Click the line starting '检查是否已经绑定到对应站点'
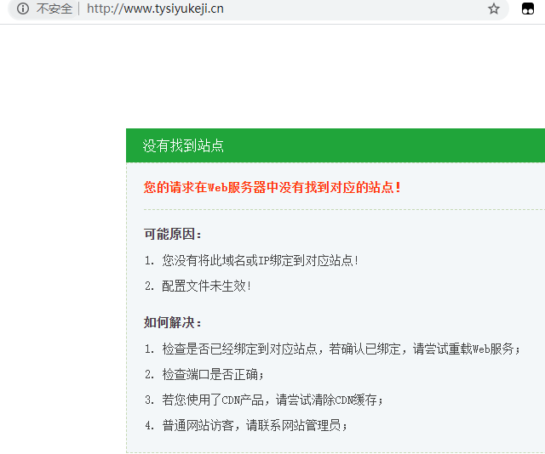Viewport: 545px width, 454px height. tap(341, 349)
